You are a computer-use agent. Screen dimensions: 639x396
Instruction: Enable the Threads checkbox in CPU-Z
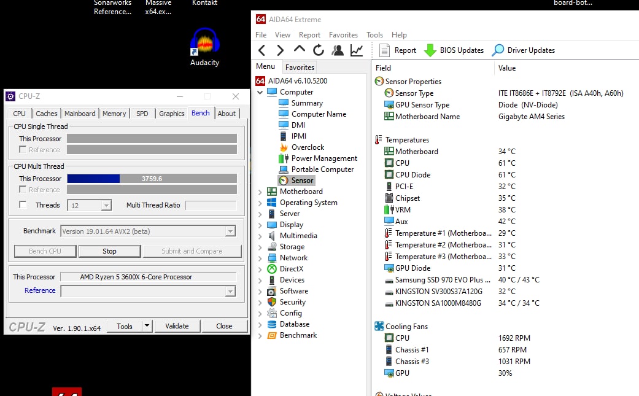pyautogui.click(x=23, y=205)
